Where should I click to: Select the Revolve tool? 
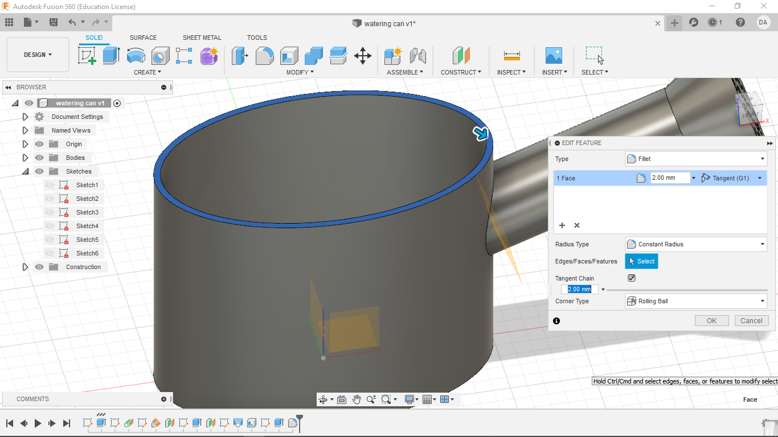pyautogui.click(x=136, y=56)
